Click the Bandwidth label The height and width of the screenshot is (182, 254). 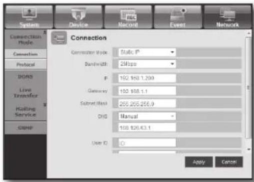pyautogui.click(x=96, y=64)
